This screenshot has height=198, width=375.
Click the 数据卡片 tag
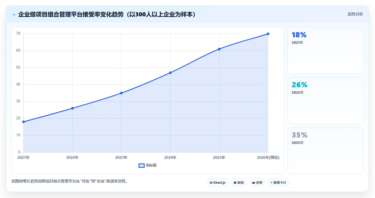278,183
